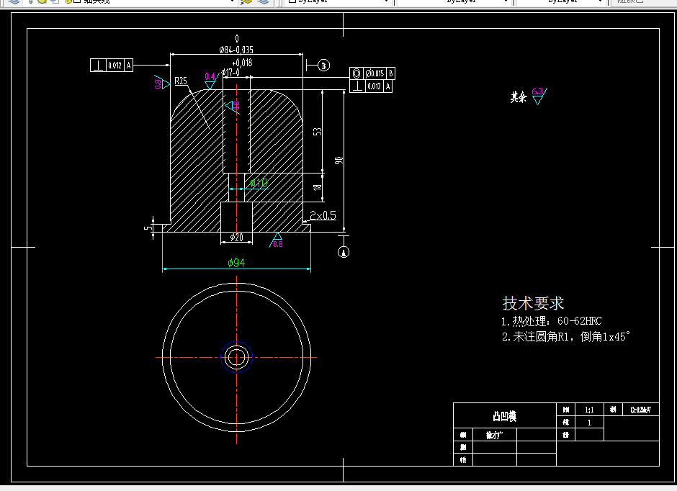Select the right perpendicularity 0.012 A tolerance frame

(x=371, y=86)
